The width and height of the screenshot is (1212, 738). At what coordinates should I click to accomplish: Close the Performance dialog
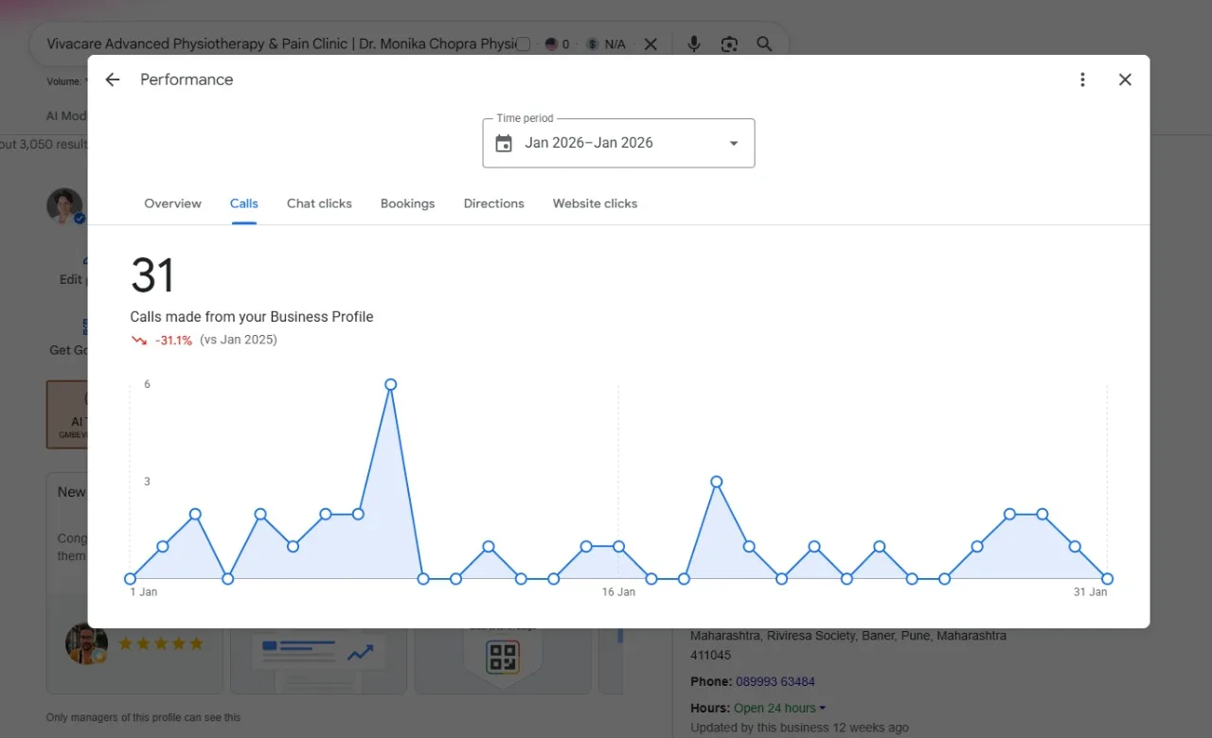click(1125, 79)
